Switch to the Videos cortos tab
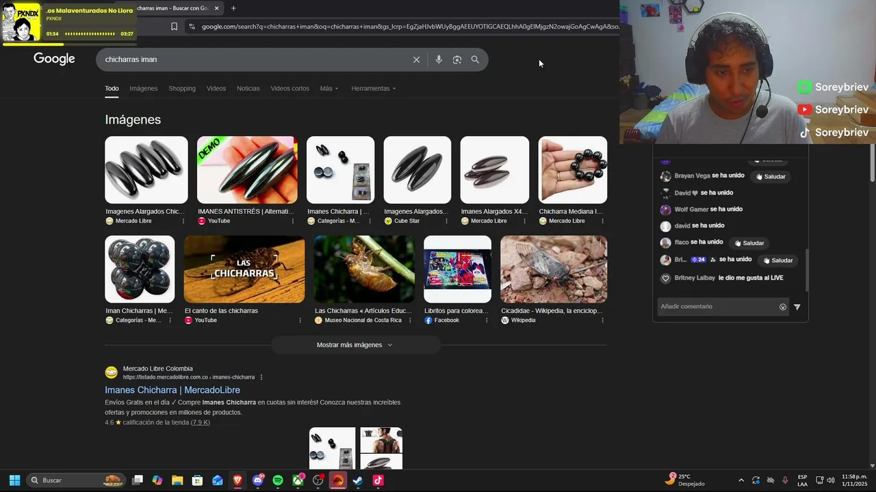The height and width of the screenshot is (492, 876). click(x=289, y=88)
